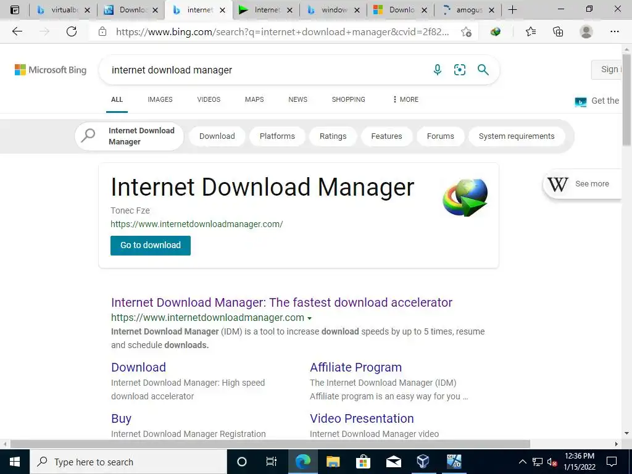Search using an image with visual search
The width and height of the screenshot is (632, 474).
coord(459,70)
